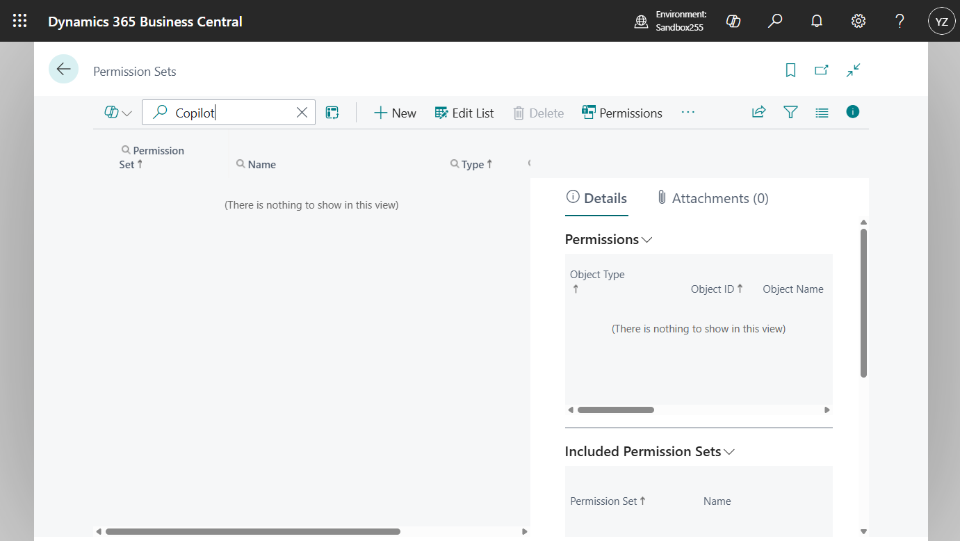The image size is (960, 541).
Task: Click the teal info circle icon
Action: [853, 111]
